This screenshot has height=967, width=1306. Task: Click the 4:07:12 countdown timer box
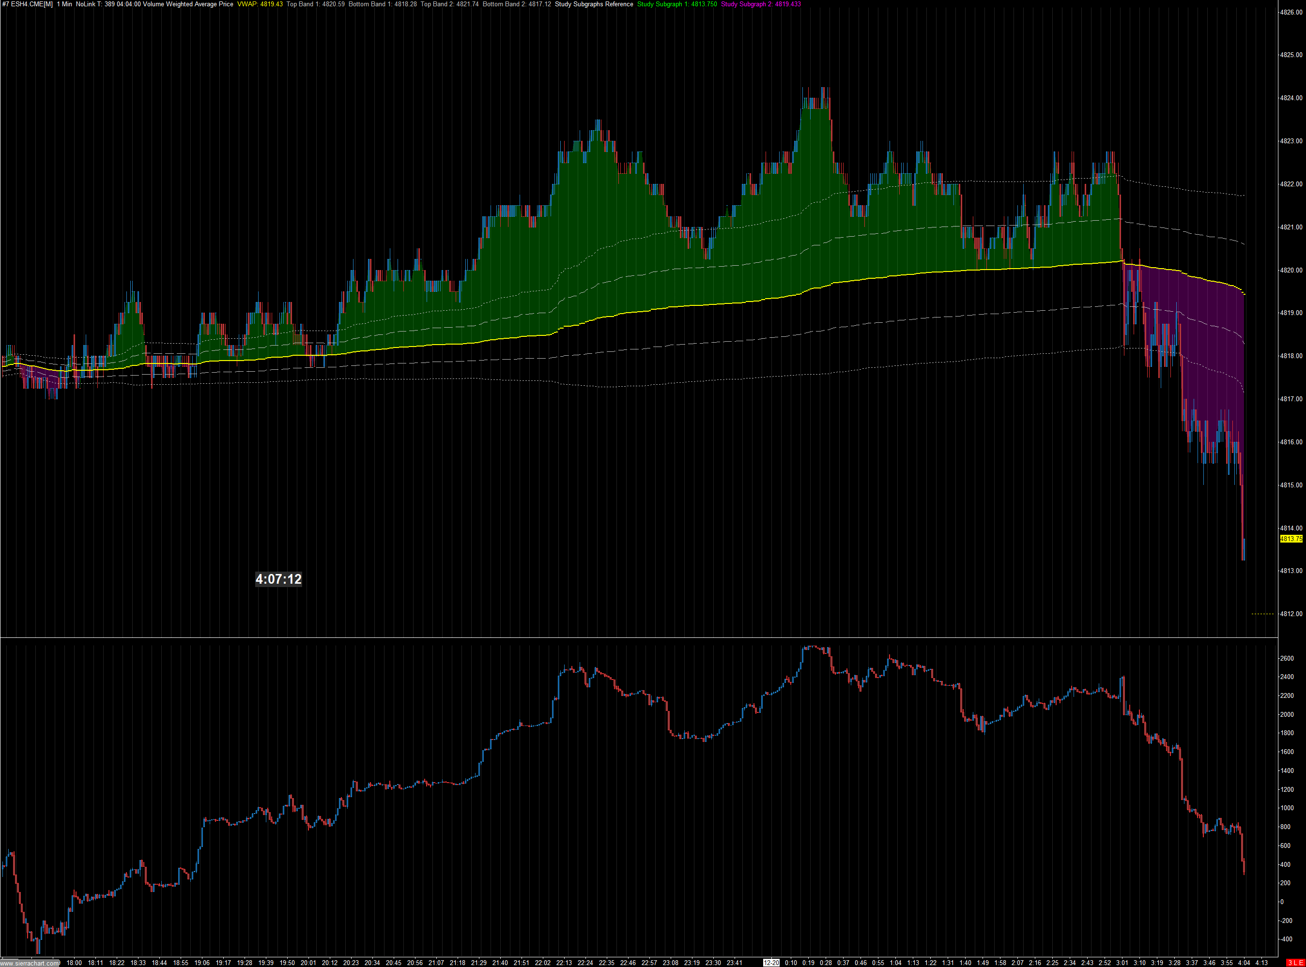point(278,579)
